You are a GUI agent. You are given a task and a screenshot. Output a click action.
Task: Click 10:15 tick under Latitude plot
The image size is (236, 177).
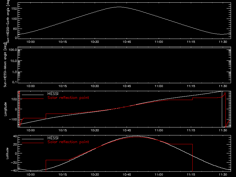[63, 174]
